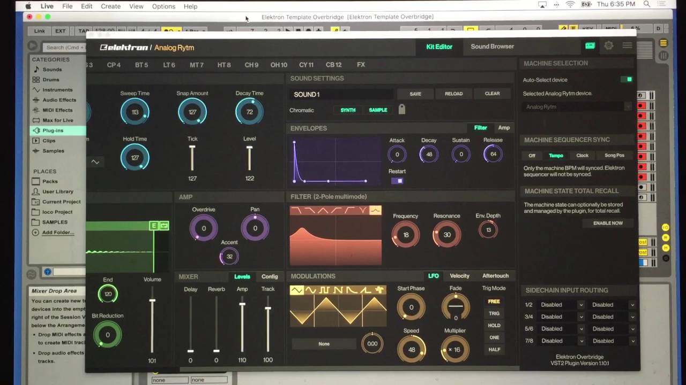Open sidechain 1/2 second Disabled dropdown

tap(612, 305)
